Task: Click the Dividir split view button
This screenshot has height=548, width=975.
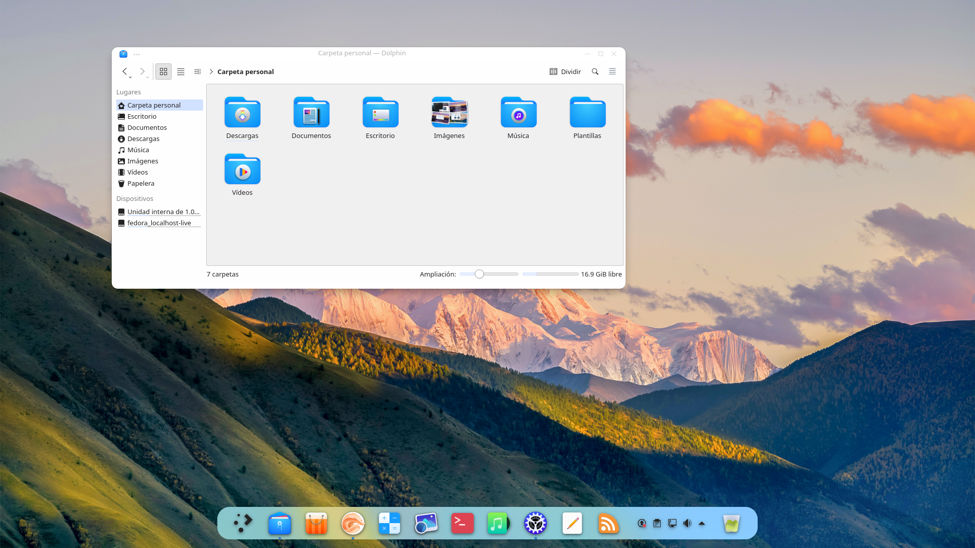Action: pos(565,72)
